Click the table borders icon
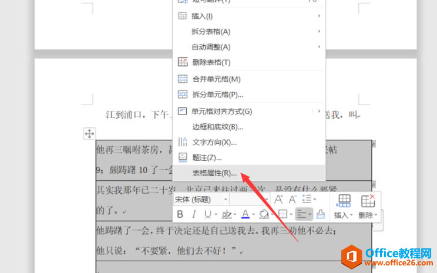The height and width of the screenshot is (273, 437). (283, 214)
